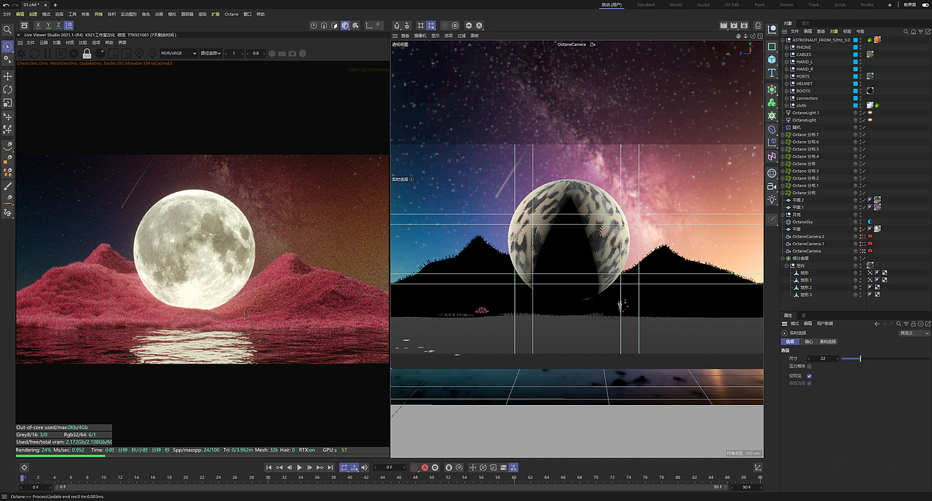Click the 尺寸 value field showing 22
The image size is (932, 501).
[824, 358]
